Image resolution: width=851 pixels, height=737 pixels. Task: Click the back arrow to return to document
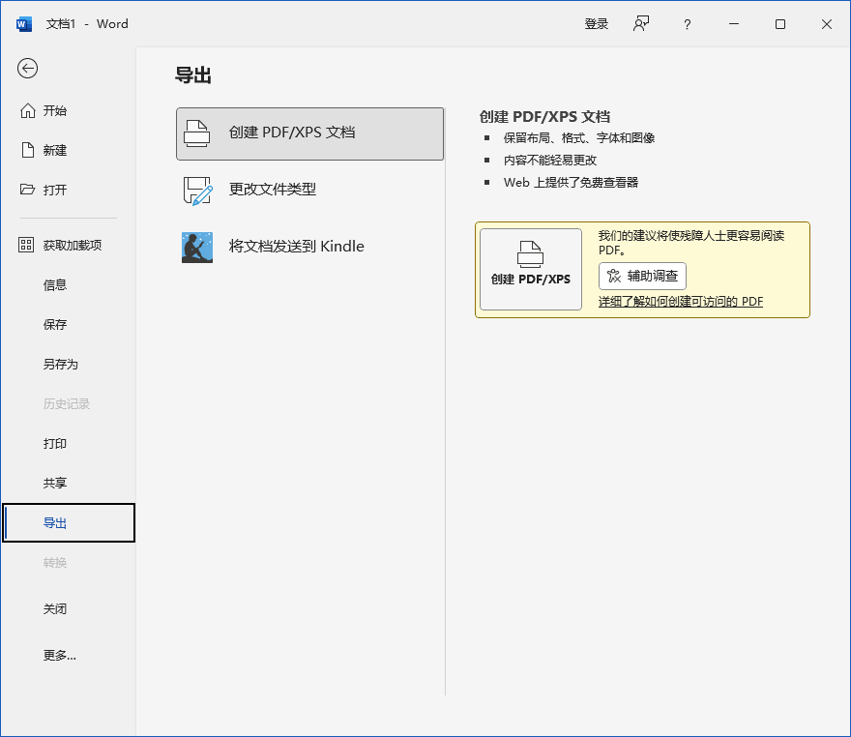click(x=28, y=68)
